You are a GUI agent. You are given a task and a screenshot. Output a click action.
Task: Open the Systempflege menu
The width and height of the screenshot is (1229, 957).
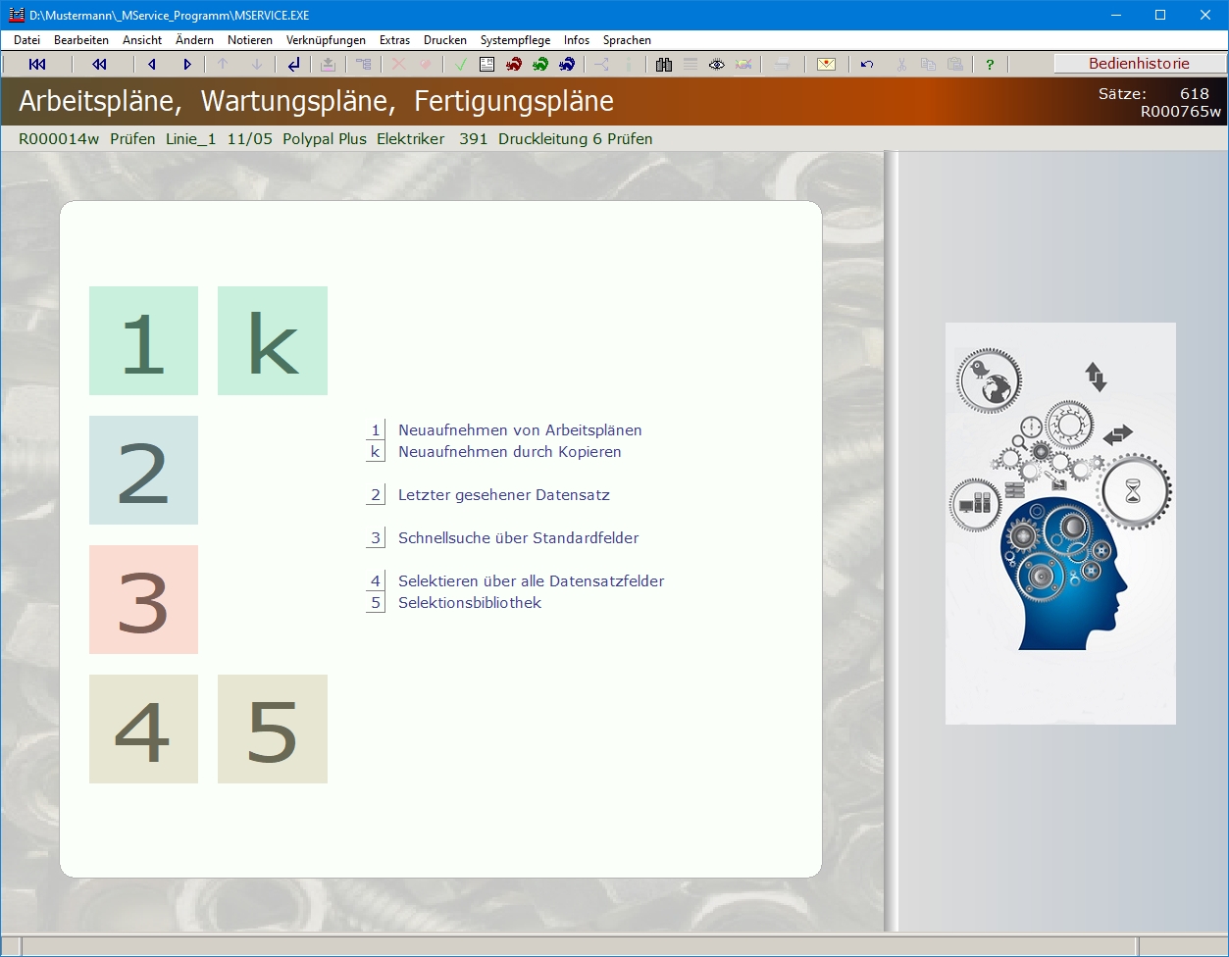click(515, 40)
